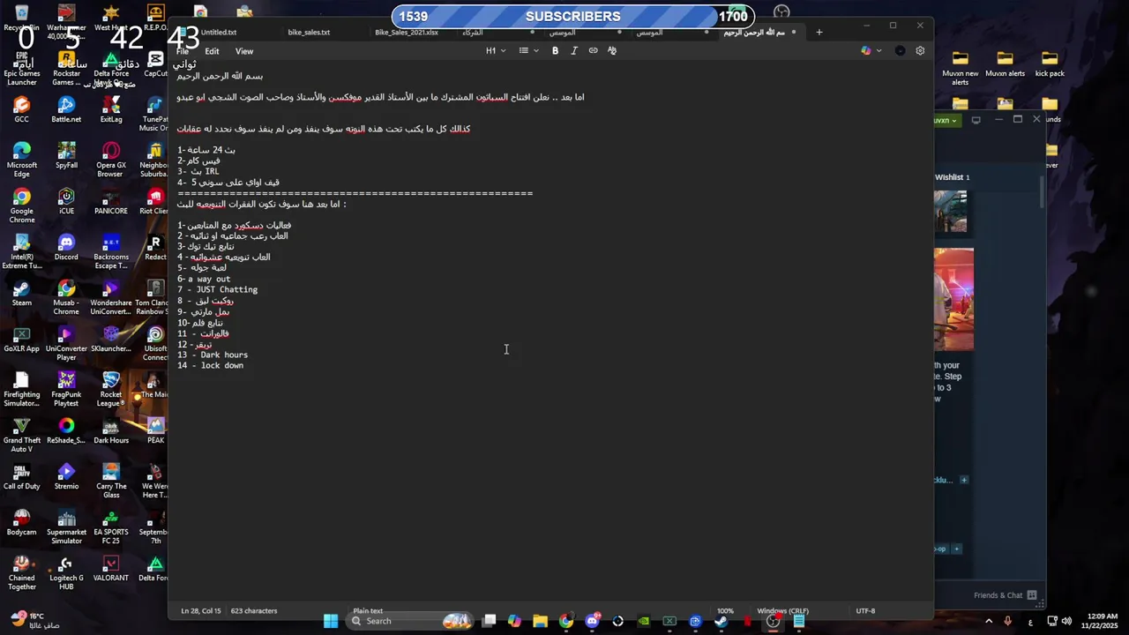Open the File menu
Image resolution: width=1129 pixels, height=635 pixels.
pos(183,51)
